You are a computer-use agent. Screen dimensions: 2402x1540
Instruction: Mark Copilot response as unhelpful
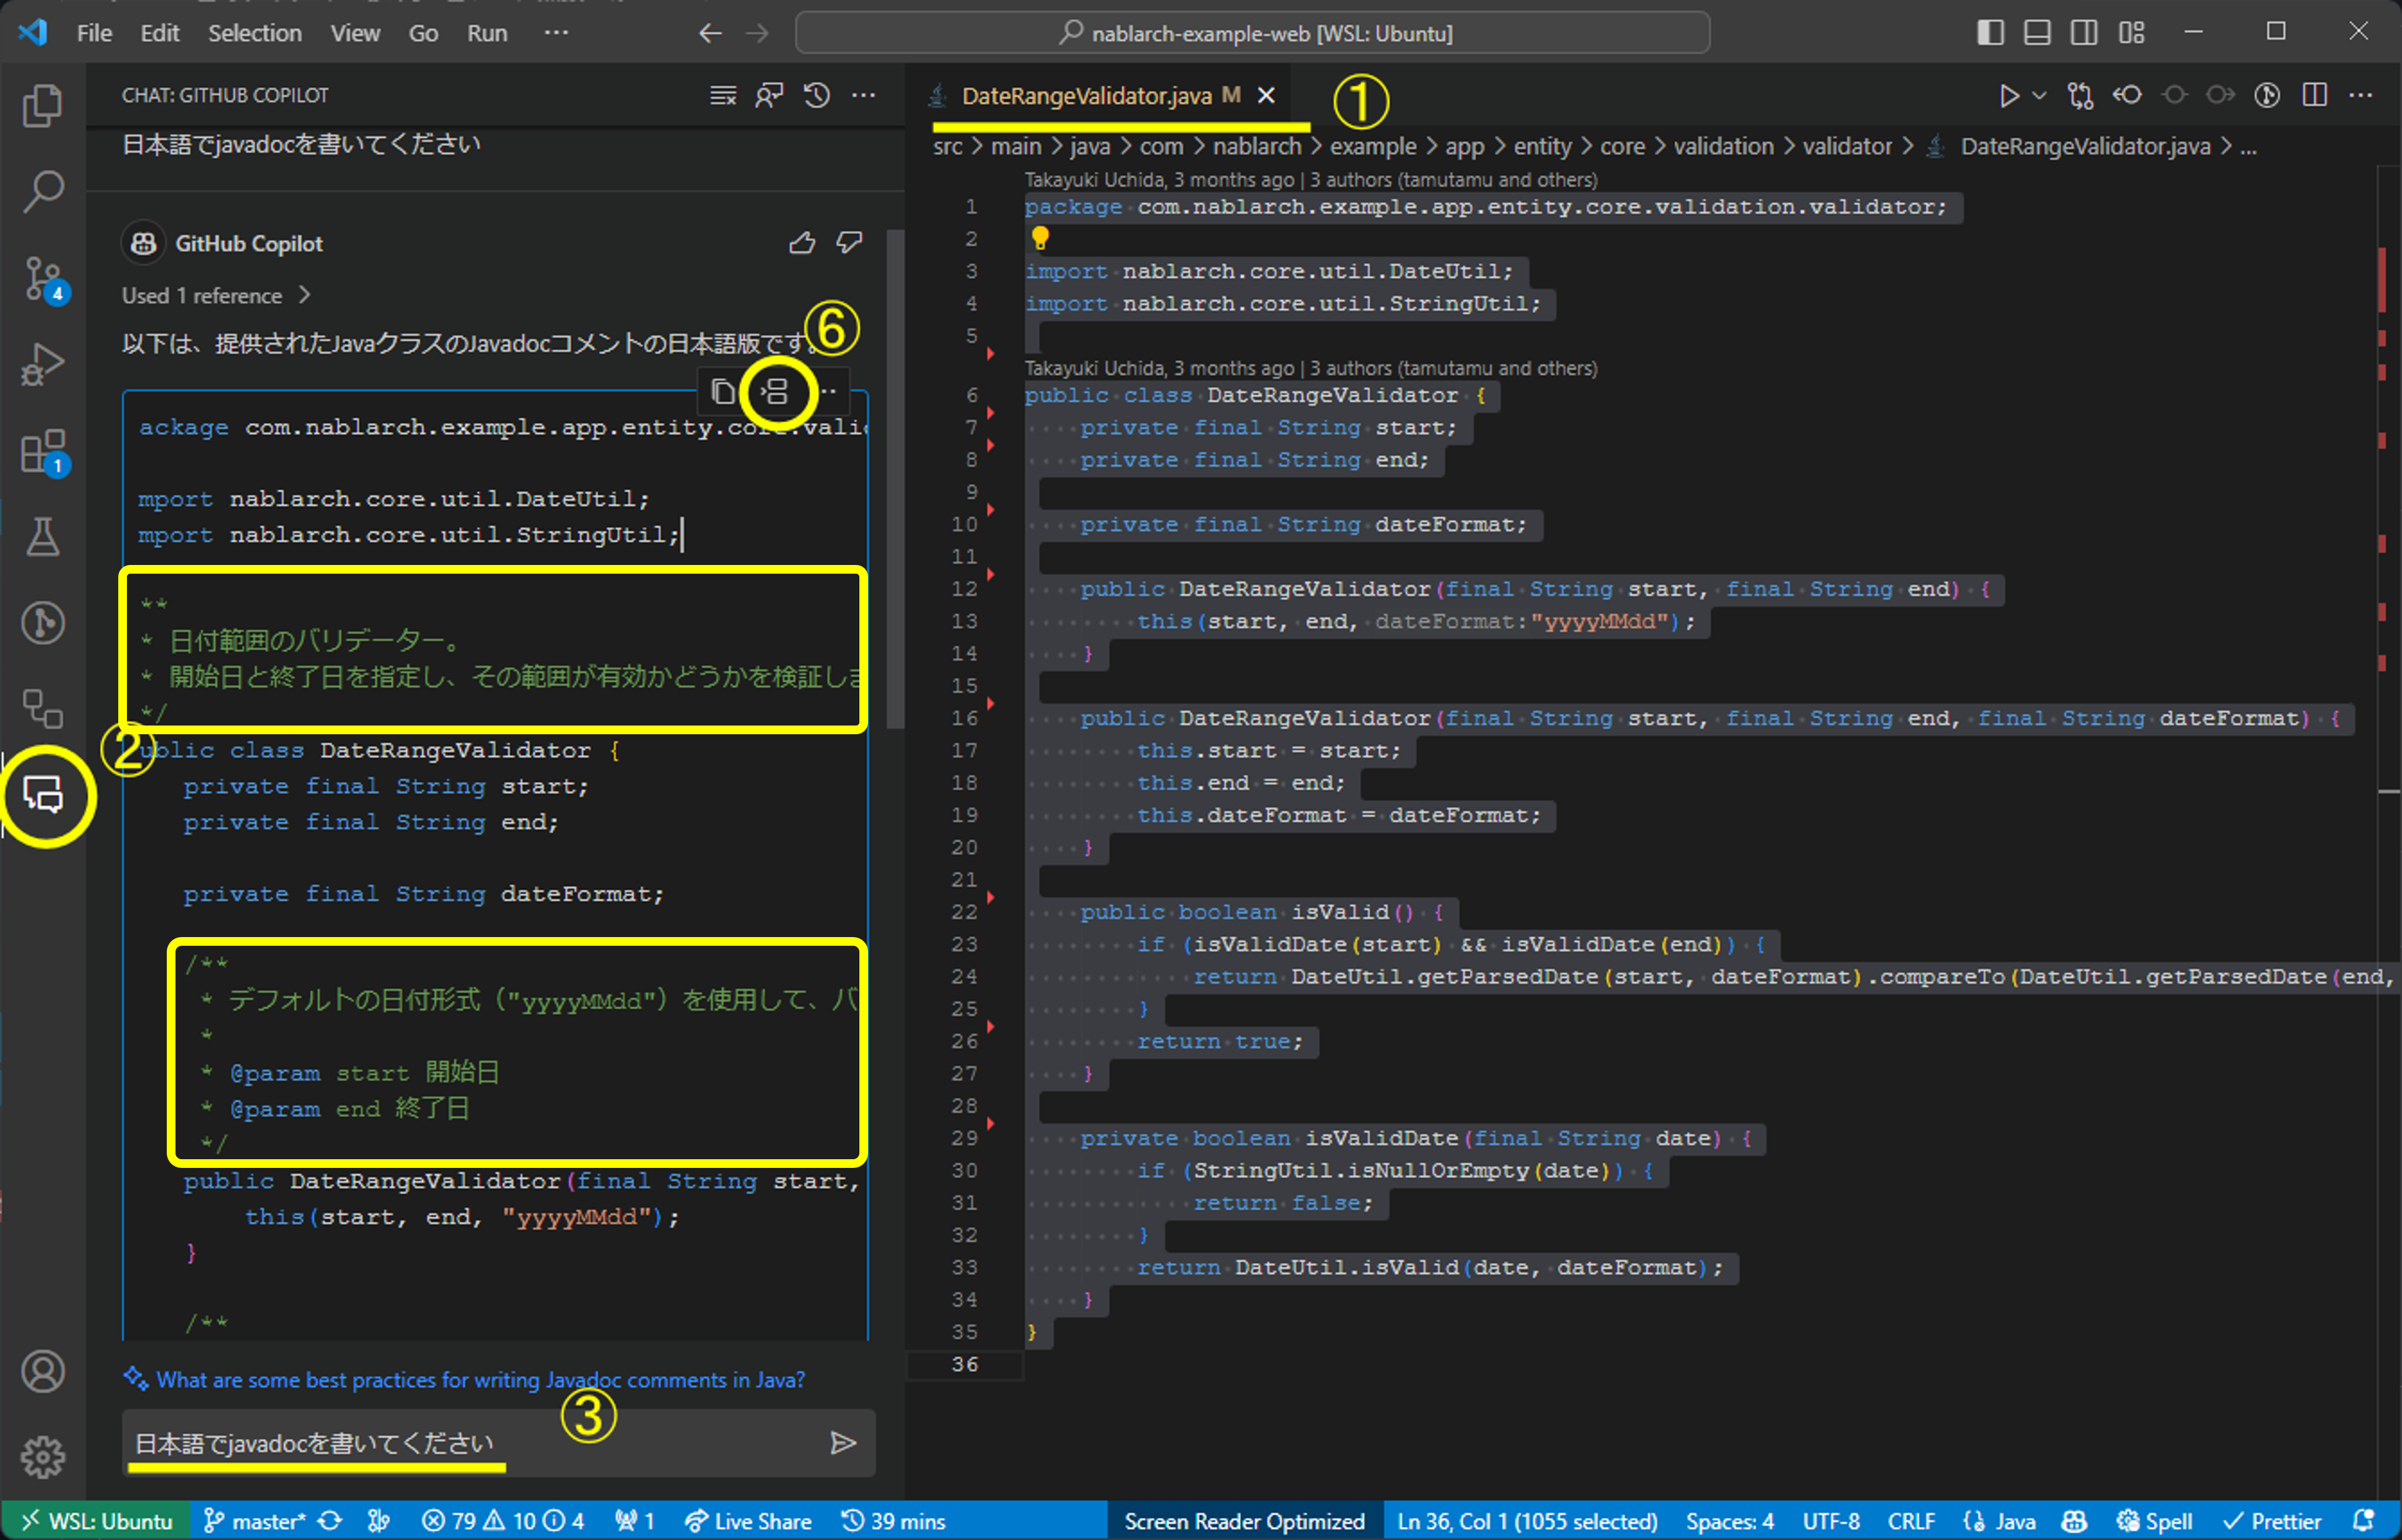(x=849, y=243)
